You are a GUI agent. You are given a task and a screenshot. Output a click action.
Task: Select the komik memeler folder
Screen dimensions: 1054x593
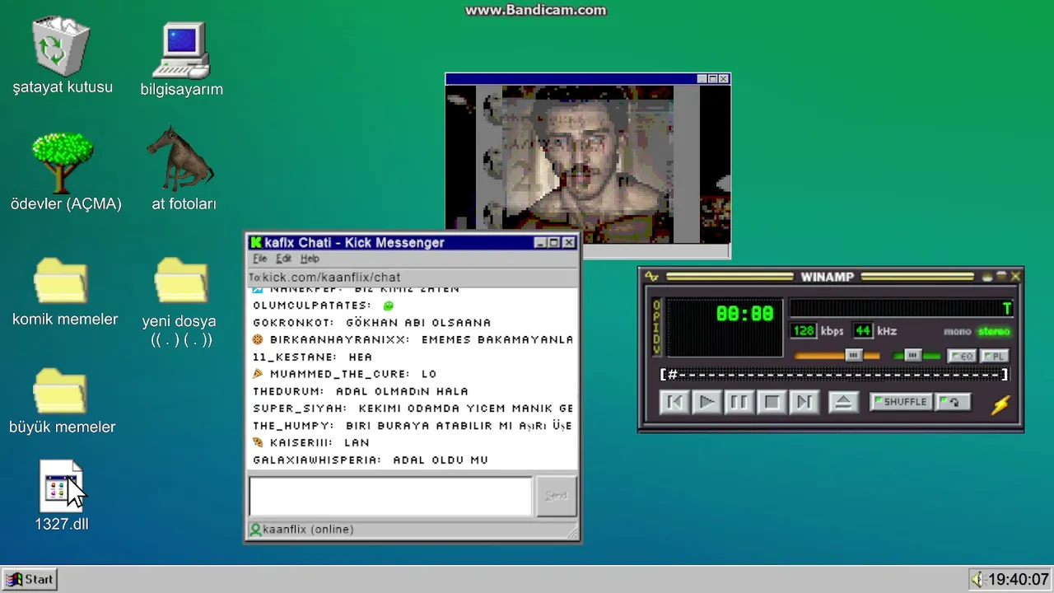[61, 282]
